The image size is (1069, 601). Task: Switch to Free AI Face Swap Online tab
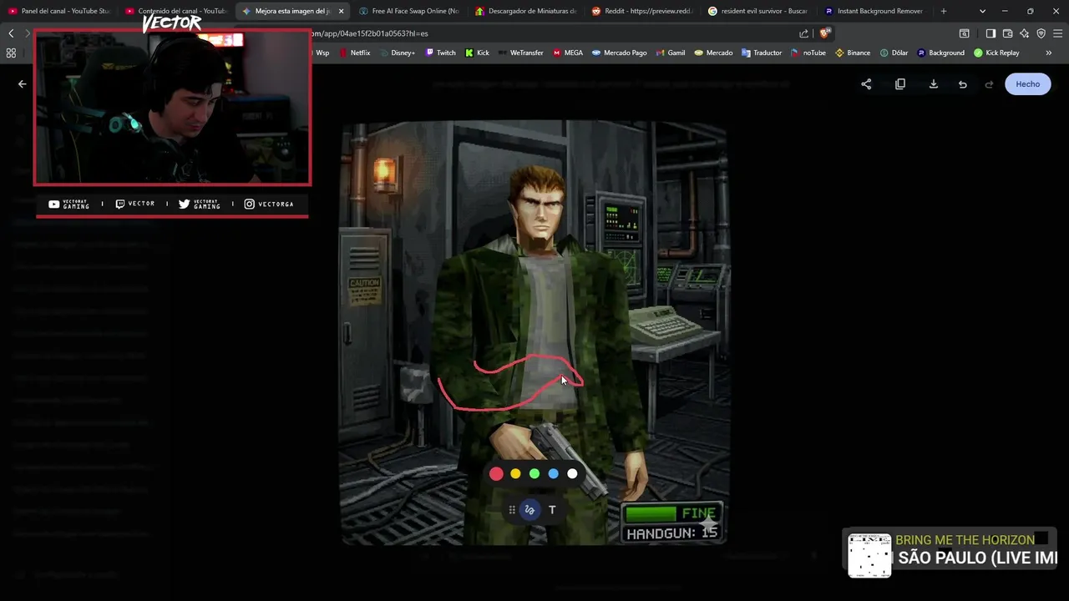(x=409, y=11)
